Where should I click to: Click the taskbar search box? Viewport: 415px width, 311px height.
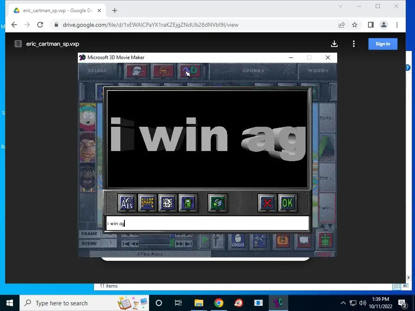coord(84,303)
